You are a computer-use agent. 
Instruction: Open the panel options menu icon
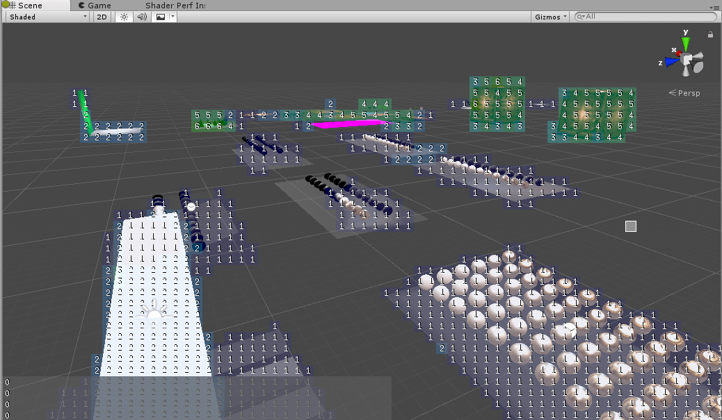(715, 6)
